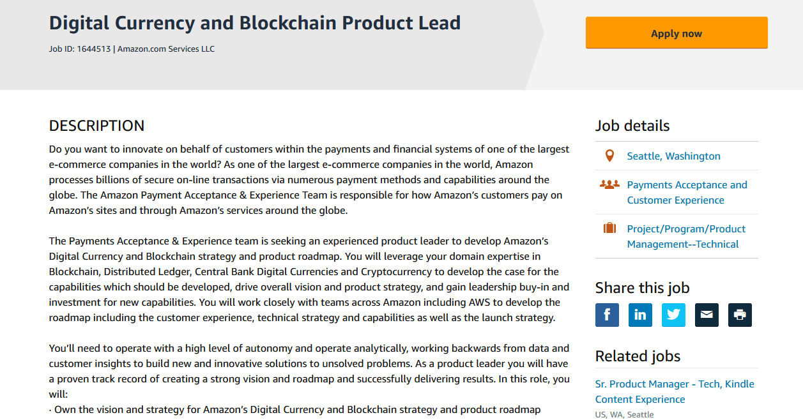Email this job via envelope icon
The height and width of the screenshot is (420, 803).
(x=707, y=315)
